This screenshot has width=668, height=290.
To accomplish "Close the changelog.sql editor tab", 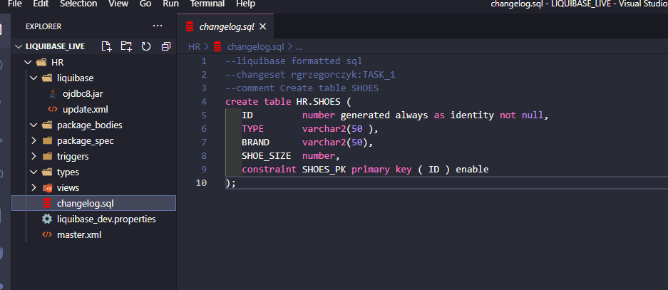I will (x=263, y=26).
